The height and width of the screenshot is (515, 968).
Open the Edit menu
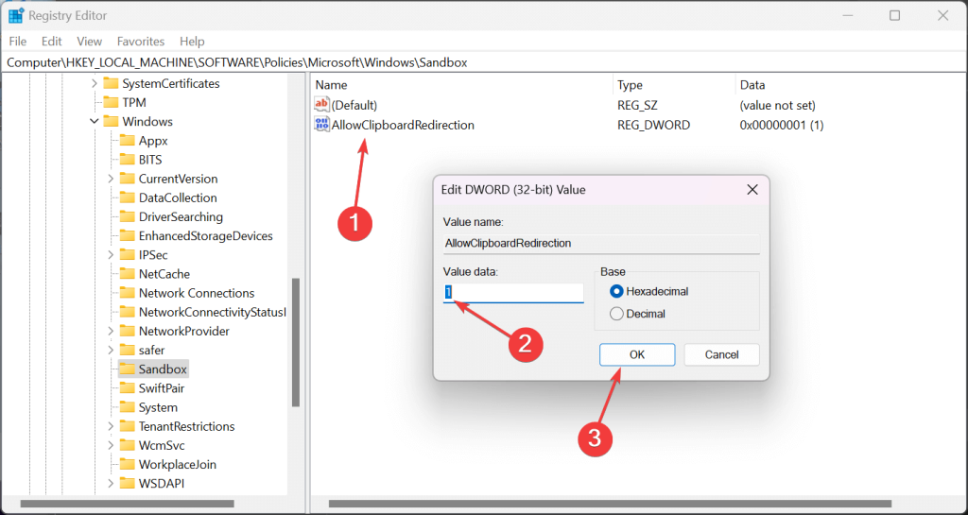pyautogui.click(x=52, y=42)
